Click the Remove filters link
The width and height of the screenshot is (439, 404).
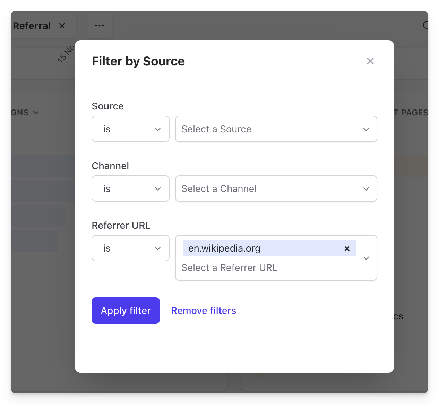(x=204, y=311)
